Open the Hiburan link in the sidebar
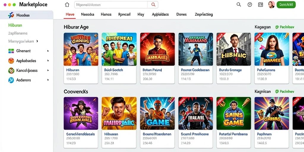The image size is (304, 152). pos(15,25)
